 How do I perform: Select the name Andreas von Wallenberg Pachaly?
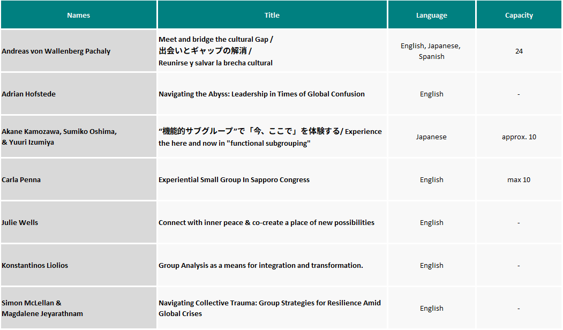point(56,51)
